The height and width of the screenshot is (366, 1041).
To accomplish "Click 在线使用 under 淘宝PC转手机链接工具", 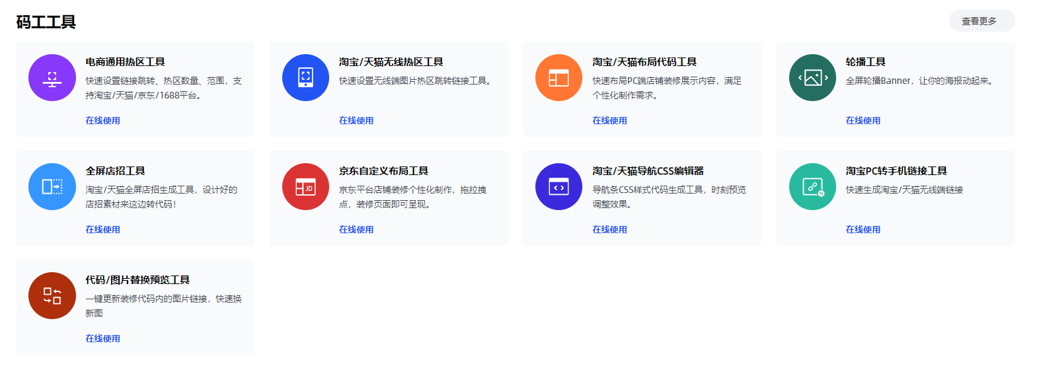I will (863, 229).
